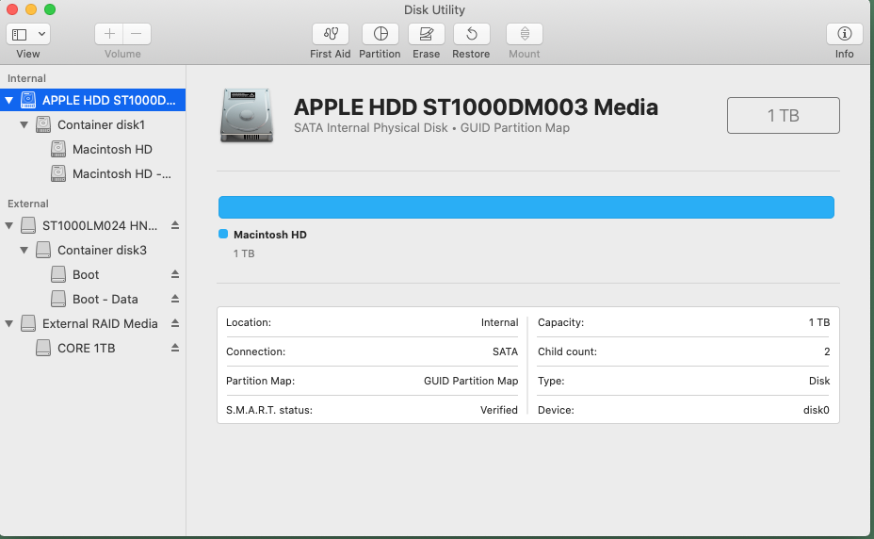Collapse the ST1000LM024 disclosure triangle
The width and height of the screenshot is (874, 539).
[8, 225]
